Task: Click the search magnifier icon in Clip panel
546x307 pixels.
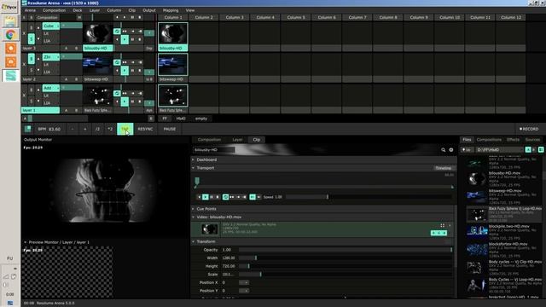Action: click(x=444, y=150)
